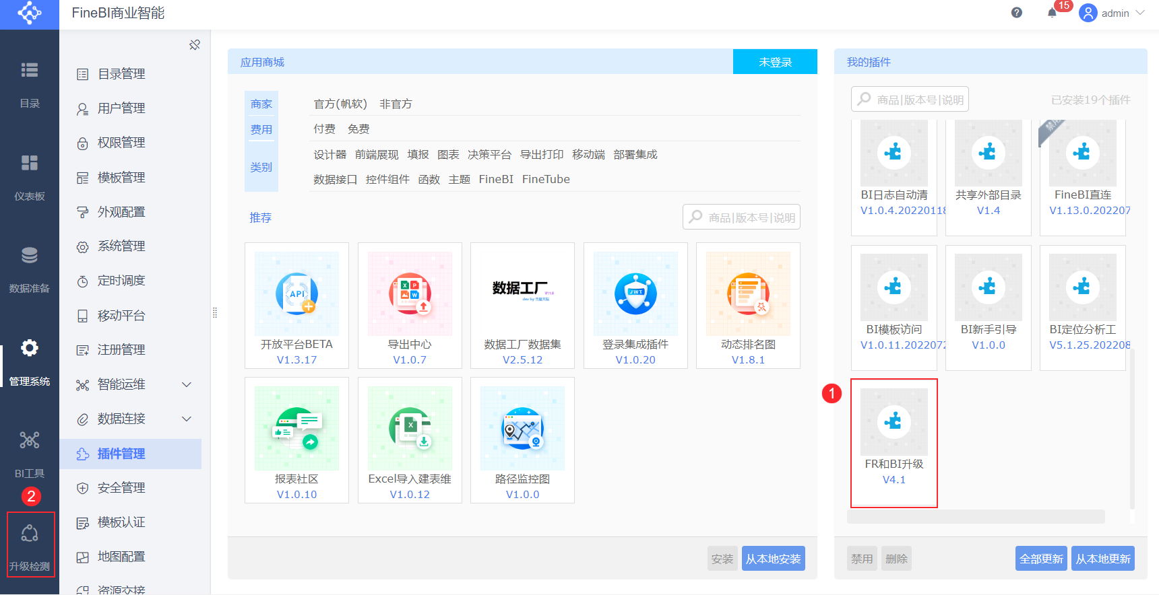Click the 删除 delete button
Viewport: 1159px width, 595px height.
(896, 559)
